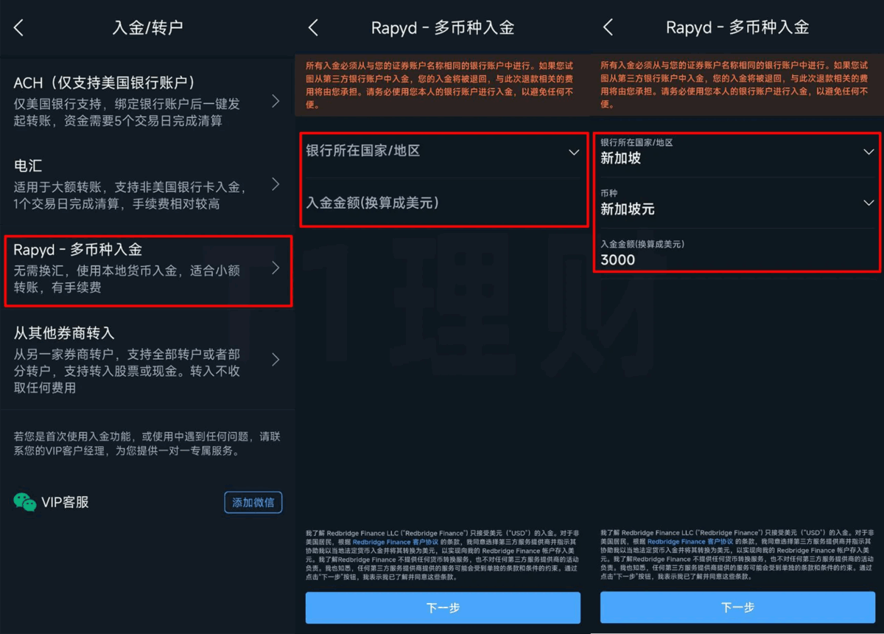Image resolution: width=884 pixels, height=634 pixels.
Task: Click the empty 入金金额(换算成美元) field
Action: coord(443,203)
